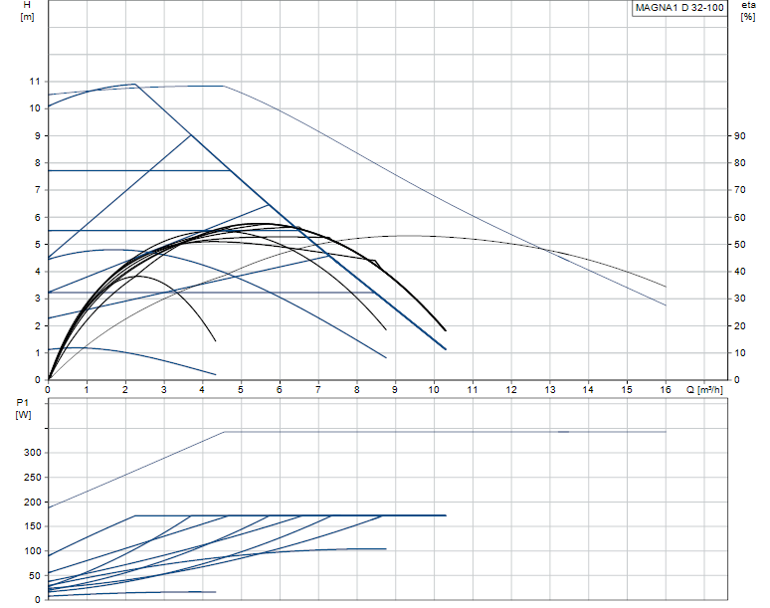Select the 5 tick on the H head axis
This screenshot has width=770, height=608.
[x=38, y=244]
